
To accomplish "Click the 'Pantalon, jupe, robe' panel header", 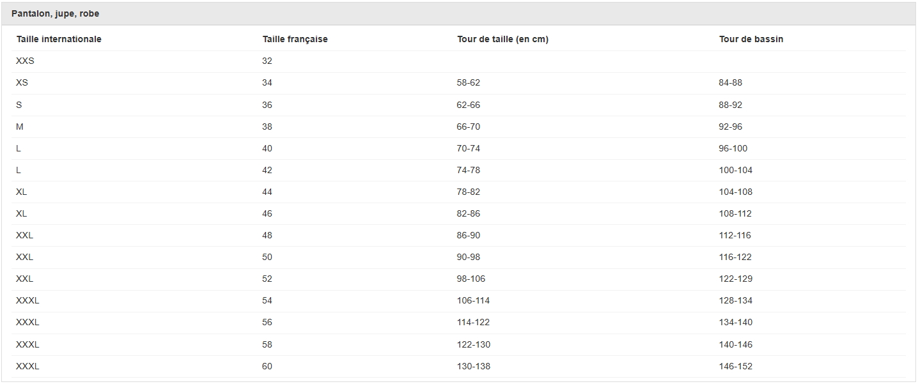I will click(x=56, y=13).
